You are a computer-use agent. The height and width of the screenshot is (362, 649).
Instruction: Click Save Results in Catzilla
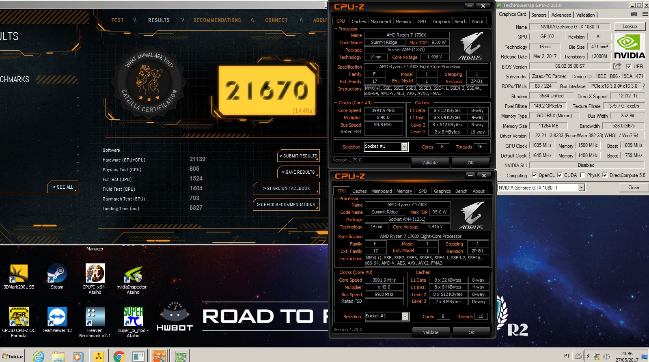tap(298, 172)
